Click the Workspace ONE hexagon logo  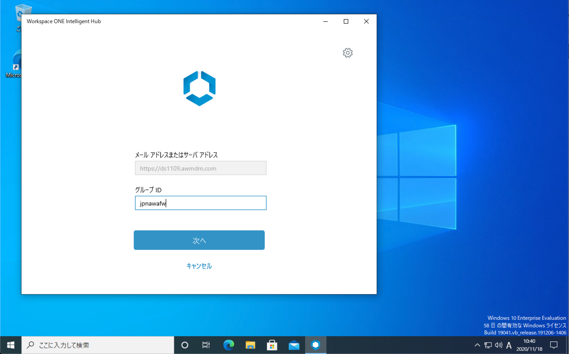pyautogui.click(x=199, y=88)
